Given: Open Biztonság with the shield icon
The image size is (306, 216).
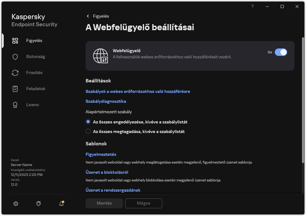Looking at the screenshot, I should coord(15,56).
